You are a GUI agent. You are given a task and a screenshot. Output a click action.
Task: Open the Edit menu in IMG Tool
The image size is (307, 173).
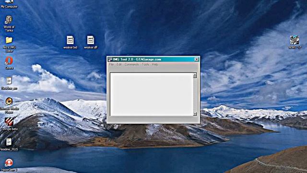119,64
